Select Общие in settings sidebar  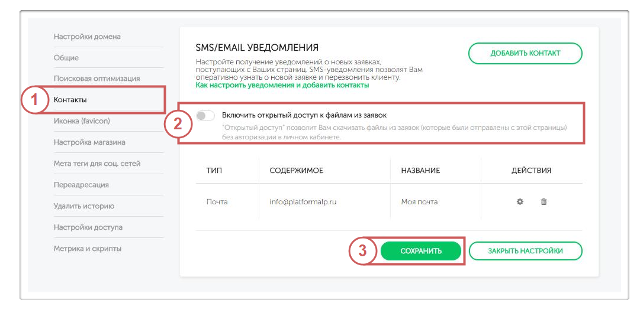(66, 58)
